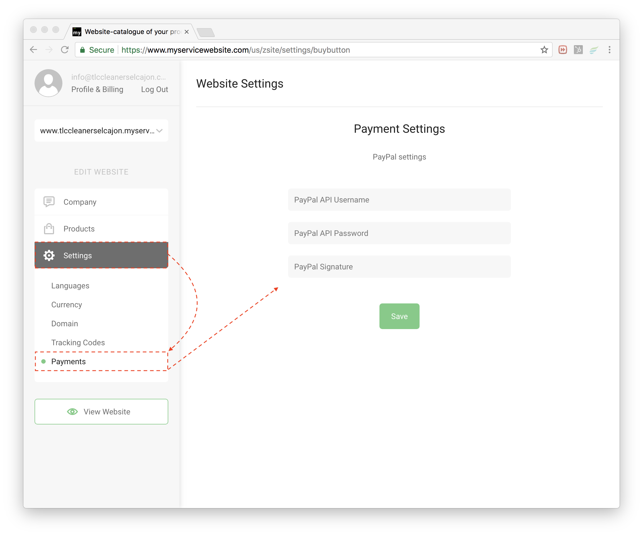Viewport: 643px width, 536px height.
Task: Focus the PayPal Signature field
Action: [399, 267]
